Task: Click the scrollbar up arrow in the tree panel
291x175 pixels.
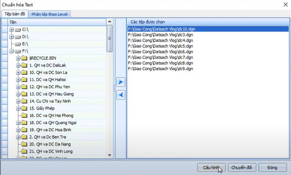Action: [x=110, y=21]
